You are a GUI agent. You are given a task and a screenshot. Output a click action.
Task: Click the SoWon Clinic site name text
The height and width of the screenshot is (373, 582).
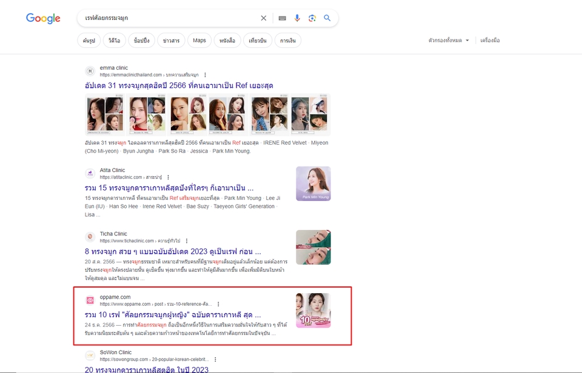click(115, 352)
